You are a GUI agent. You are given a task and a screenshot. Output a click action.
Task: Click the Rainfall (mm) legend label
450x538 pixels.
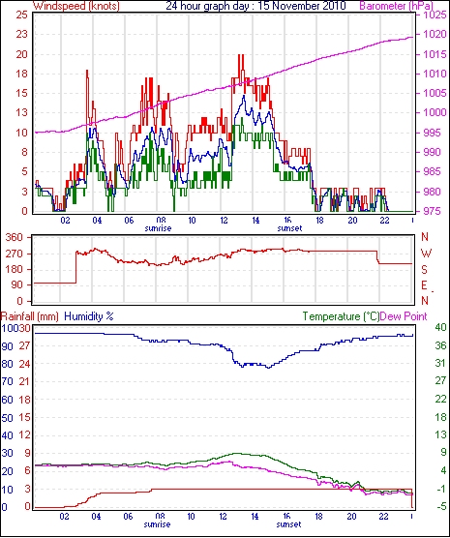point(30,316)
